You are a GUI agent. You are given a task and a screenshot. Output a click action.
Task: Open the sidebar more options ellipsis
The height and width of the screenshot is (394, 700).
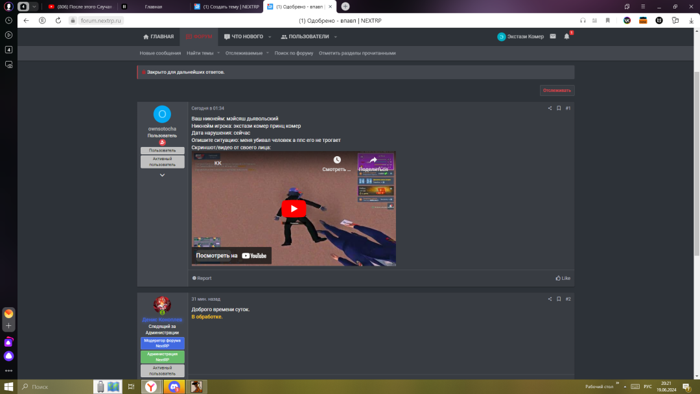pyautogui.click(x=8, y=371)
